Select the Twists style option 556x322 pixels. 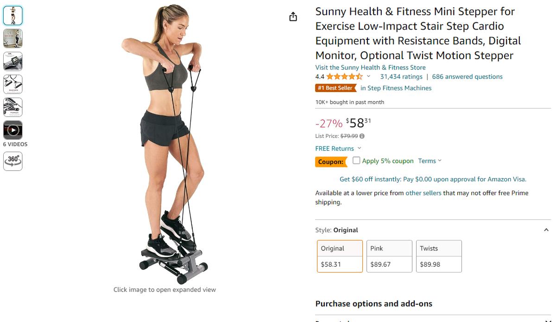click(439, 256)
